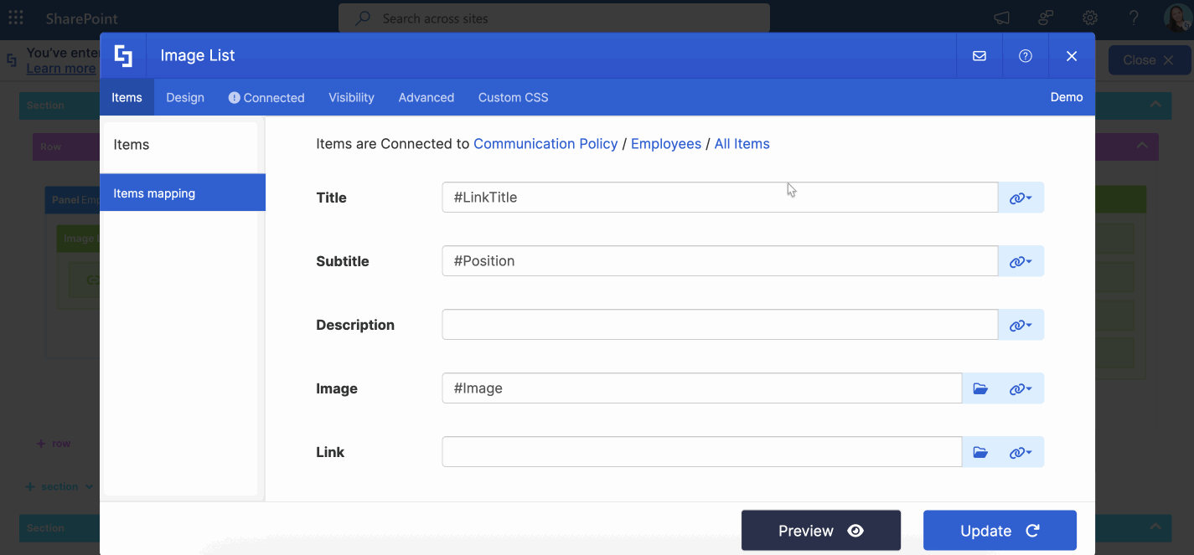Click the Search across sites box

(x=554, y=18)
